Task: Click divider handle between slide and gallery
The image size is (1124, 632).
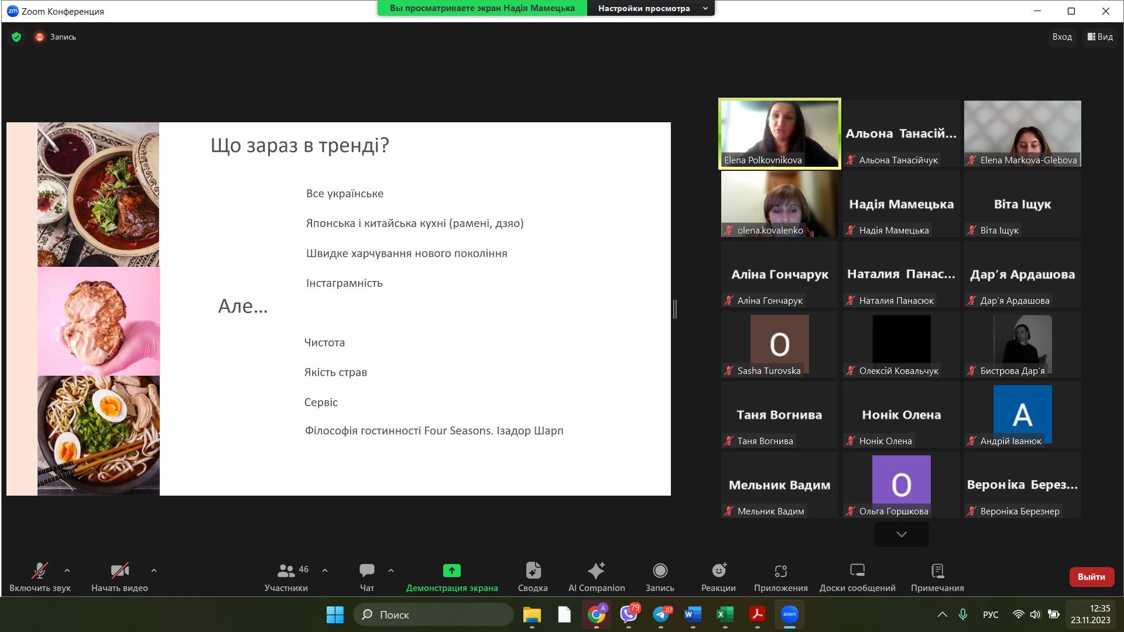Action: (675, 309)
